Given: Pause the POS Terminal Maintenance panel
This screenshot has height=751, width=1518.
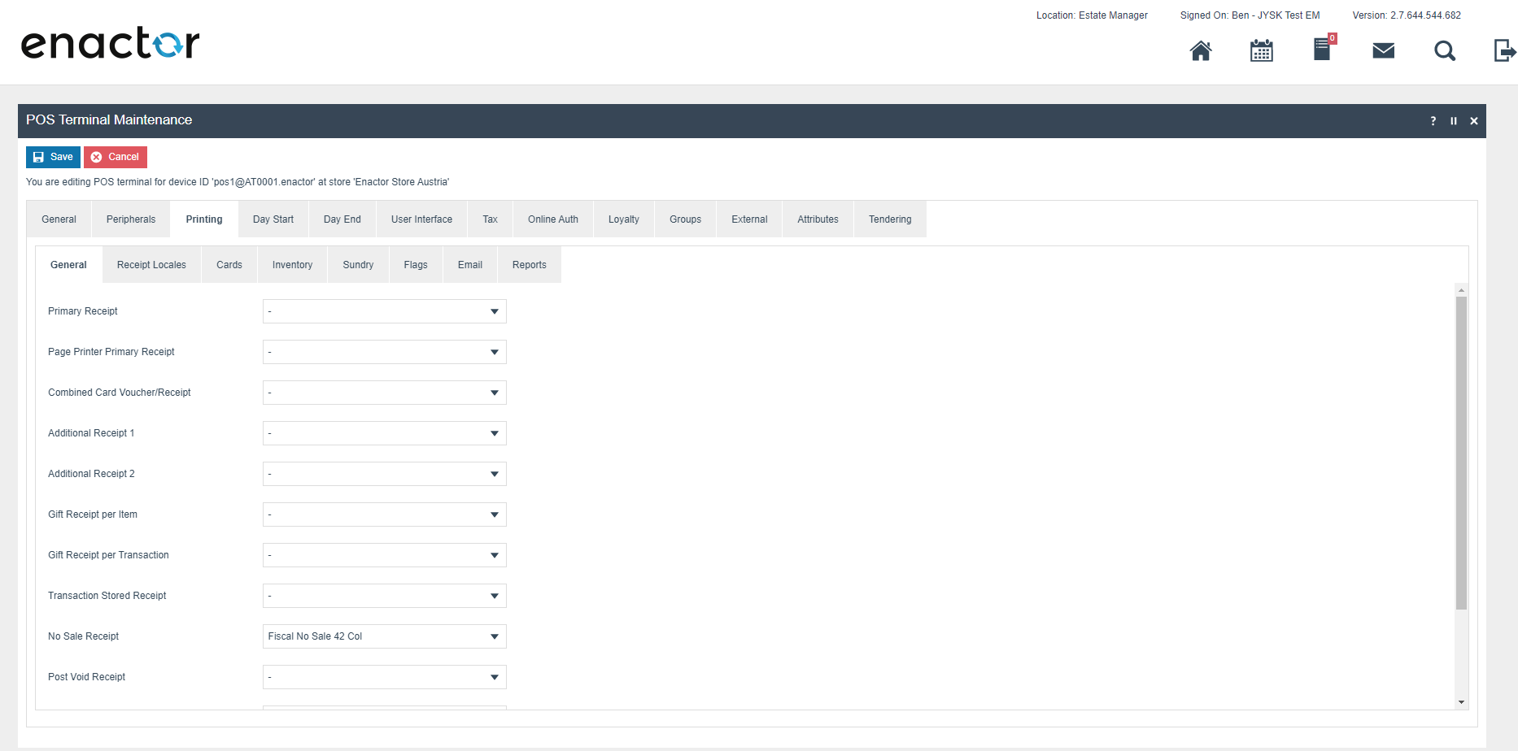Looking at the screenshot, I should coord(1453,121).
